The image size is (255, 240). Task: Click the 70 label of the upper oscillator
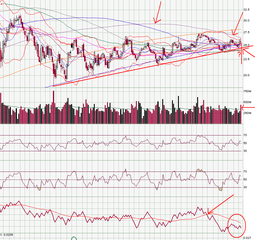coord(245,135)
